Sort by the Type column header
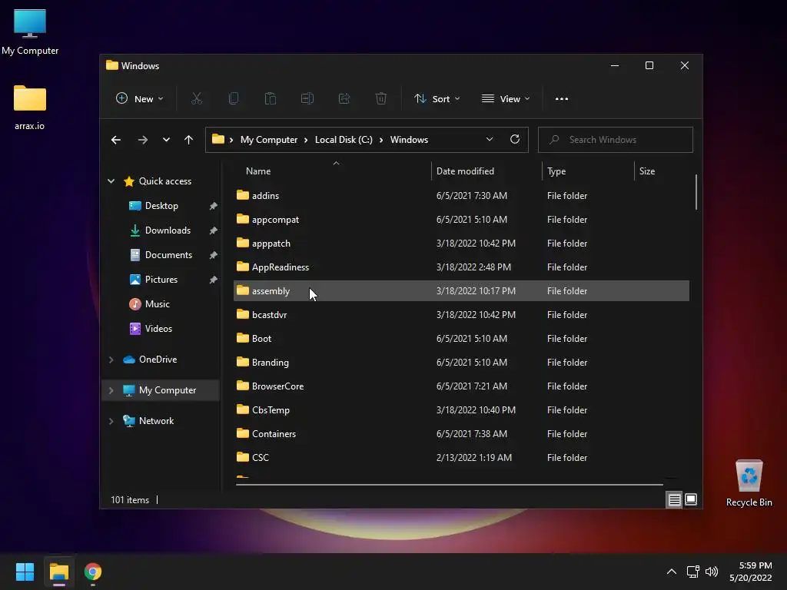Viewport: 787px width, 590px height. click(x=588, y=171)
